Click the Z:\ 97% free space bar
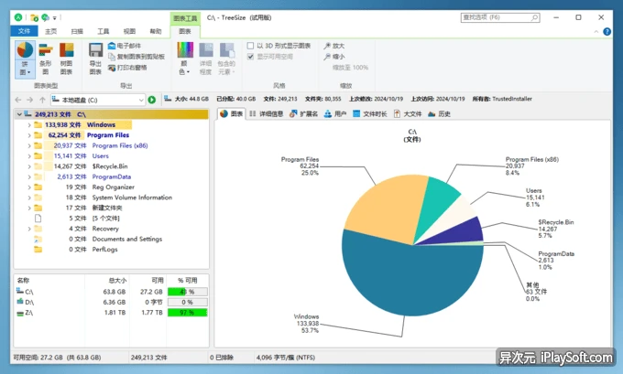The image size is (623, 374). pyautogui.click(x=187, y=313)
